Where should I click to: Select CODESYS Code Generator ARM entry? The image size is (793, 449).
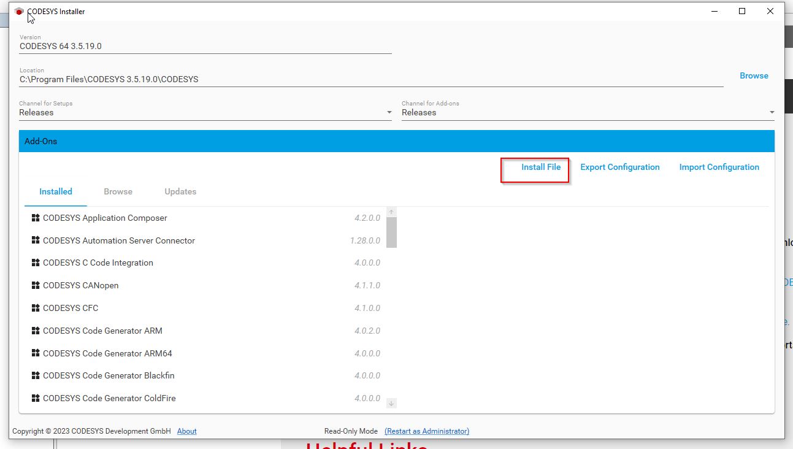(x=205, y=331)
